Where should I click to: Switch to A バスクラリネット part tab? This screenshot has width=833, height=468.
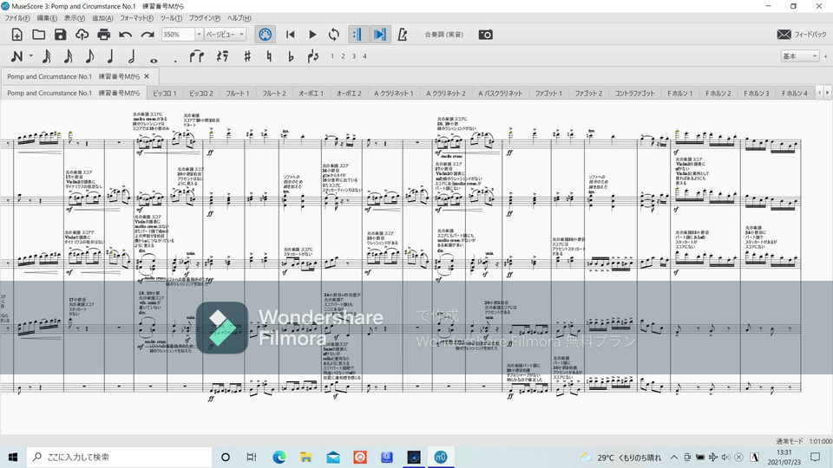click(501, 93)
